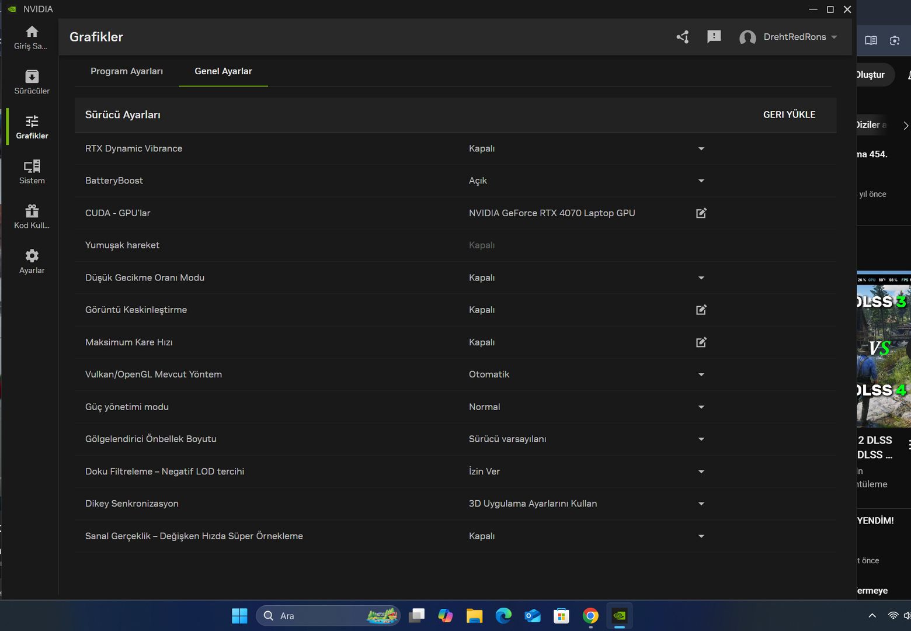Open the Windows Start menu
The width and height of the screenshot is (911, 631).
pos(239,616)
